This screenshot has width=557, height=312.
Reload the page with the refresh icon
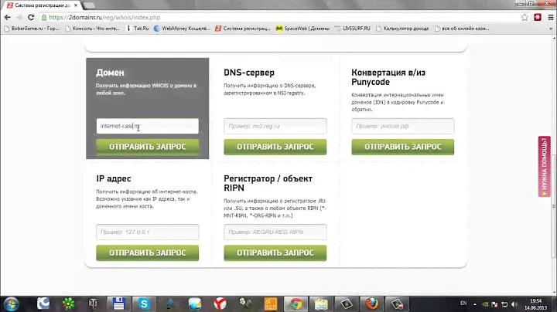click(x=36, y=16)
